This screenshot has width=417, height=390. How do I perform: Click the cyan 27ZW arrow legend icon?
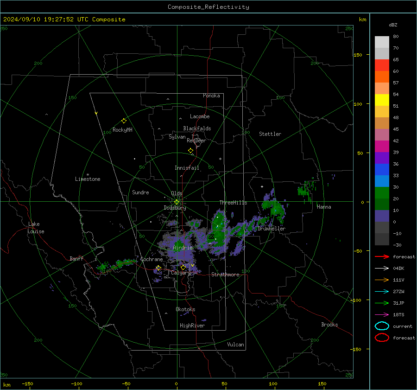(x=382, y=292)
